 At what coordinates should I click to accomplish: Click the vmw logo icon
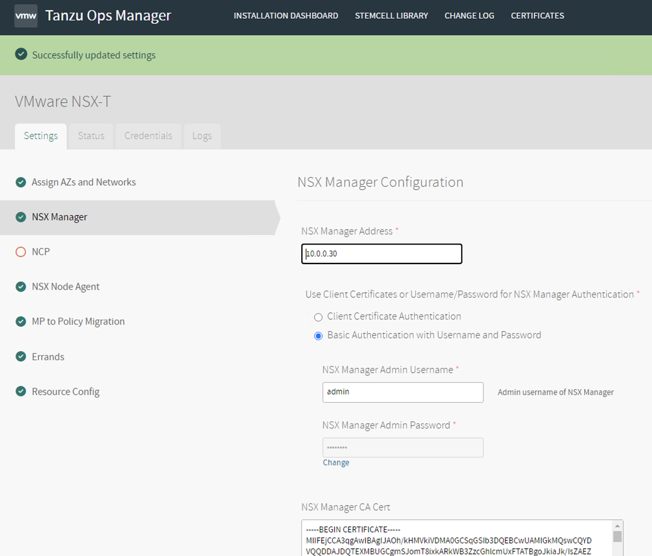tap(26, 16)
